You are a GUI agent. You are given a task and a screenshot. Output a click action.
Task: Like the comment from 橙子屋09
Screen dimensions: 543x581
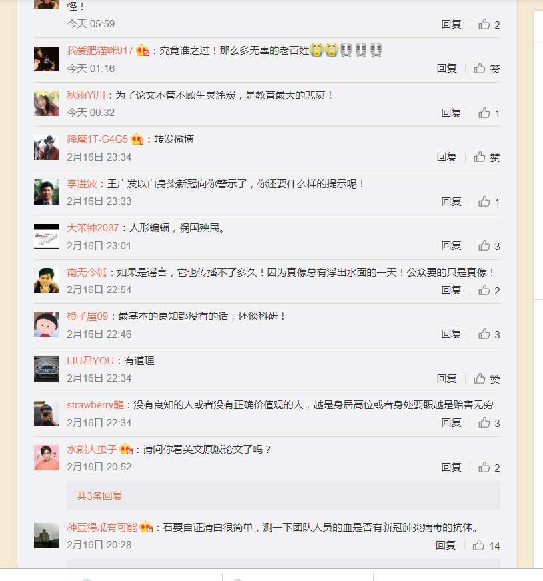484,334
